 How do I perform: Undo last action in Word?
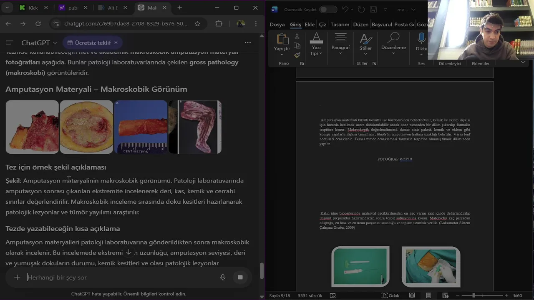[345, 10]
